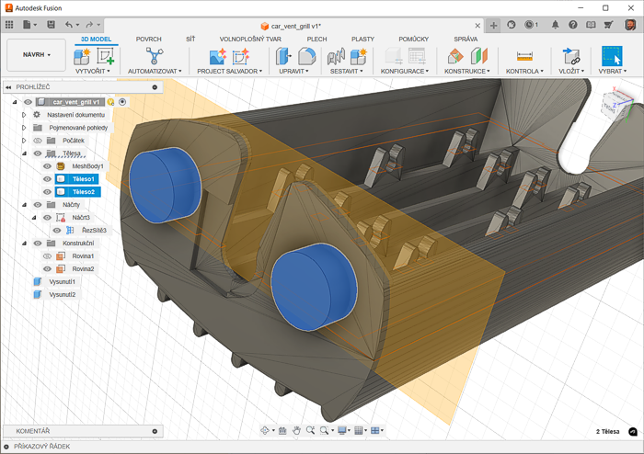Switch to the POVRCH tab
Screen dimensions: 644x454
[149, 39]
